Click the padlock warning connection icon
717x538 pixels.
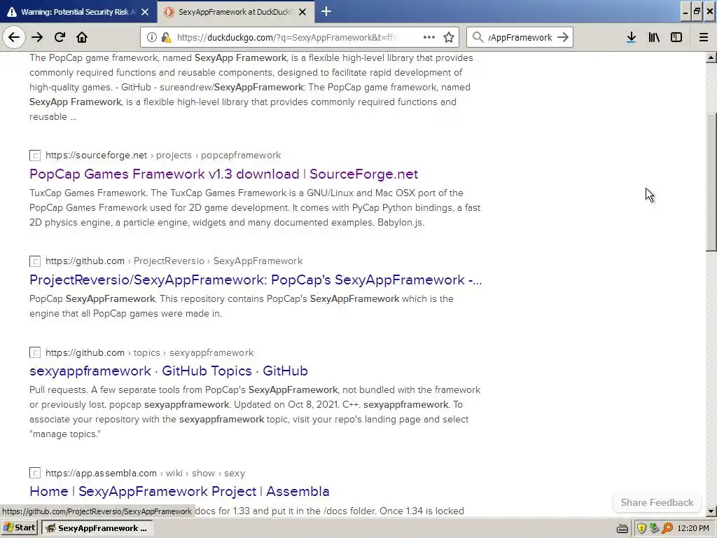pyautogui.click(x=166, y=38)
